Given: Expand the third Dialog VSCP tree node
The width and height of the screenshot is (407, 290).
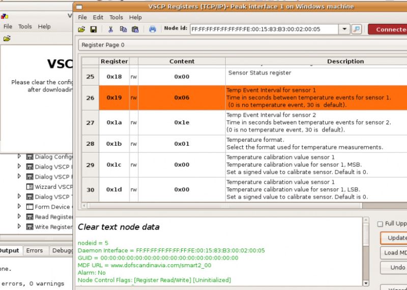Looking at the screenshot, I should 19,196.
